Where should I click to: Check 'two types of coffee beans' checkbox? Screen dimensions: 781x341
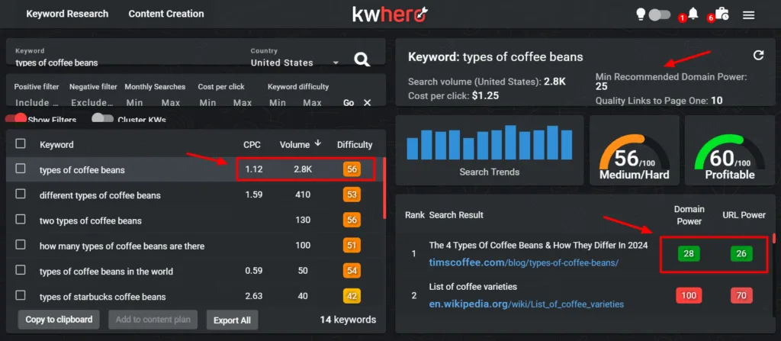click(21, 220)
